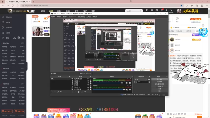Open the 场景集合(S) menu in OBS

pyautogui.click(x=81, y=17)
